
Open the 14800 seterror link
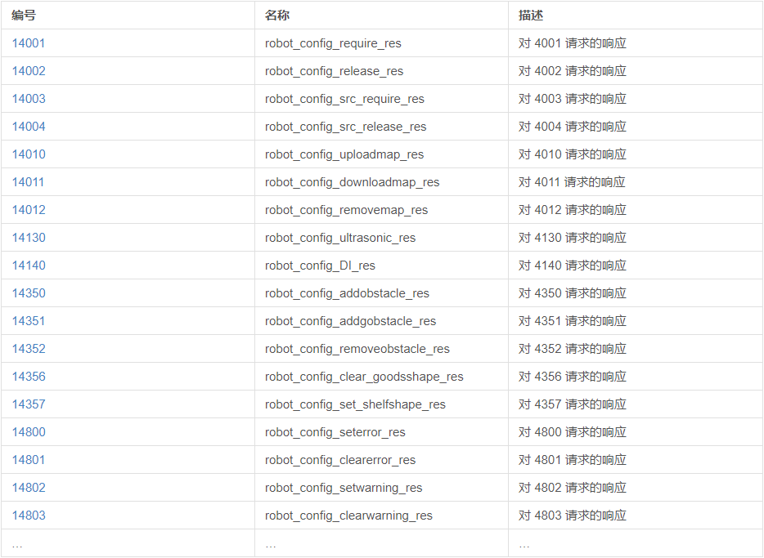29,432
